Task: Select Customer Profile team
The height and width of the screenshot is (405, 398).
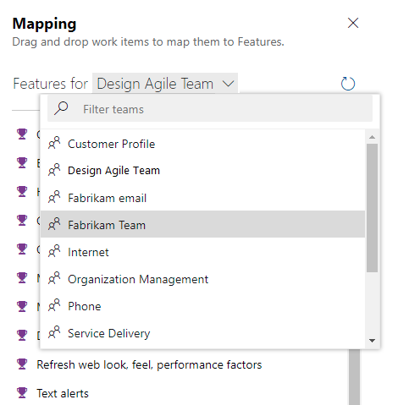Action: point(202,144)
